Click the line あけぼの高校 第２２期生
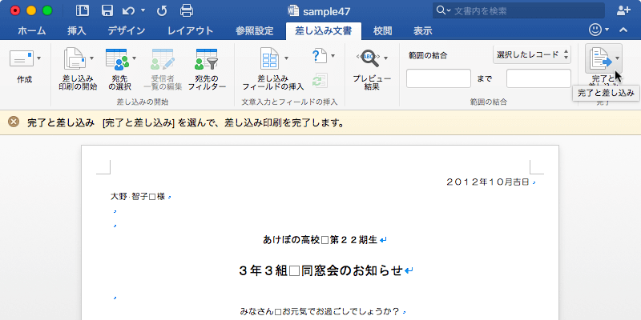 [x=320, y=240]
